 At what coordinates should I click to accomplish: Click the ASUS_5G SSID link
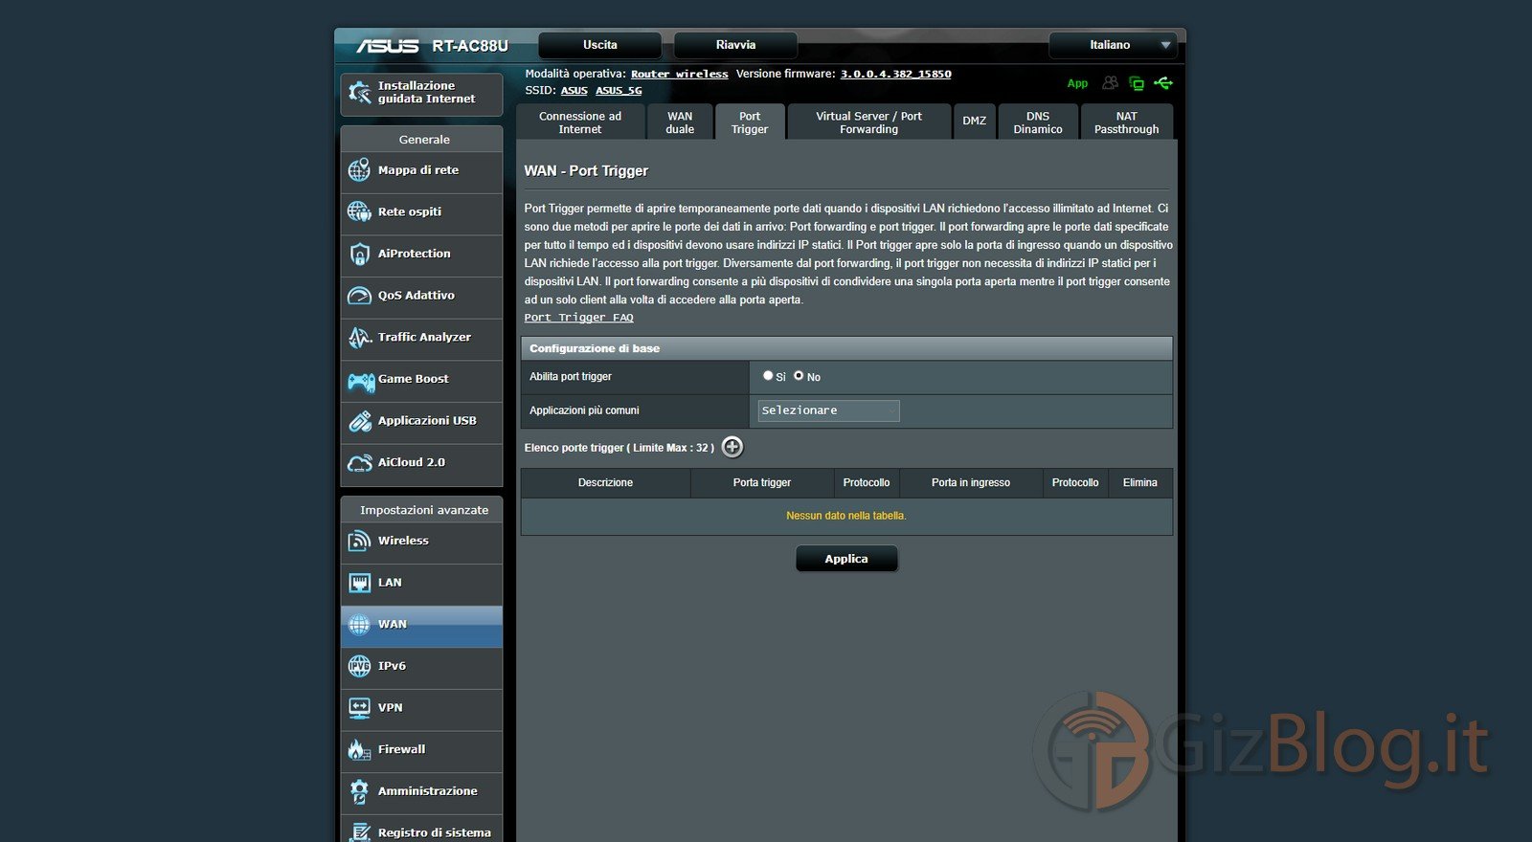[x=619, y=91]
